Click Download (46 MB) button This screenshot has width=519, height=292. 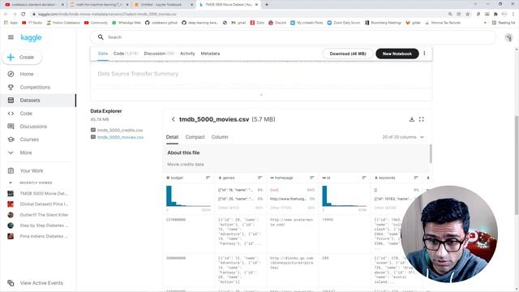pos(348,54)
